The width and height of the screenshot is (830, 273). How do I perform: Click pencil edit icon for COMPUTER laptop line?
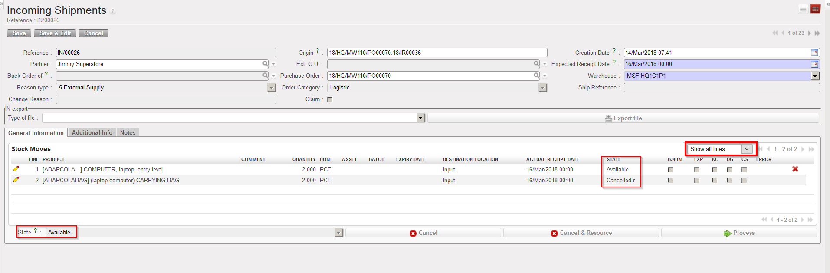[x=16, y=169]
